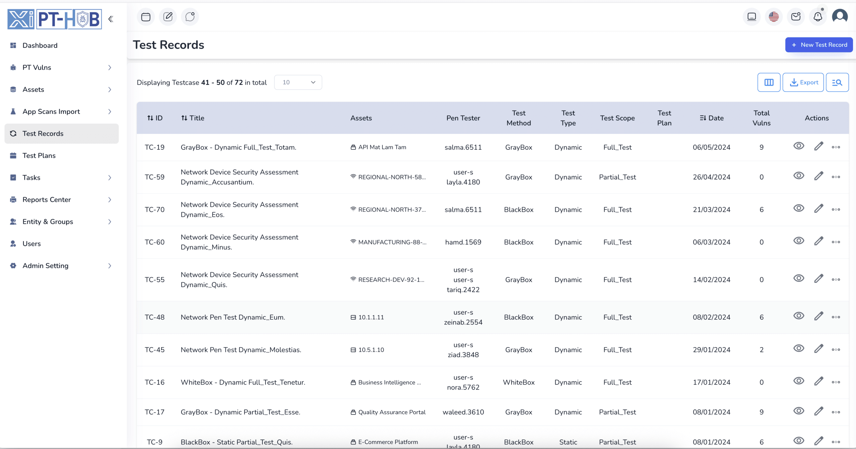Open notifications bell icon
This screenshot has width=856, height=449.
[x=818, y=17]
